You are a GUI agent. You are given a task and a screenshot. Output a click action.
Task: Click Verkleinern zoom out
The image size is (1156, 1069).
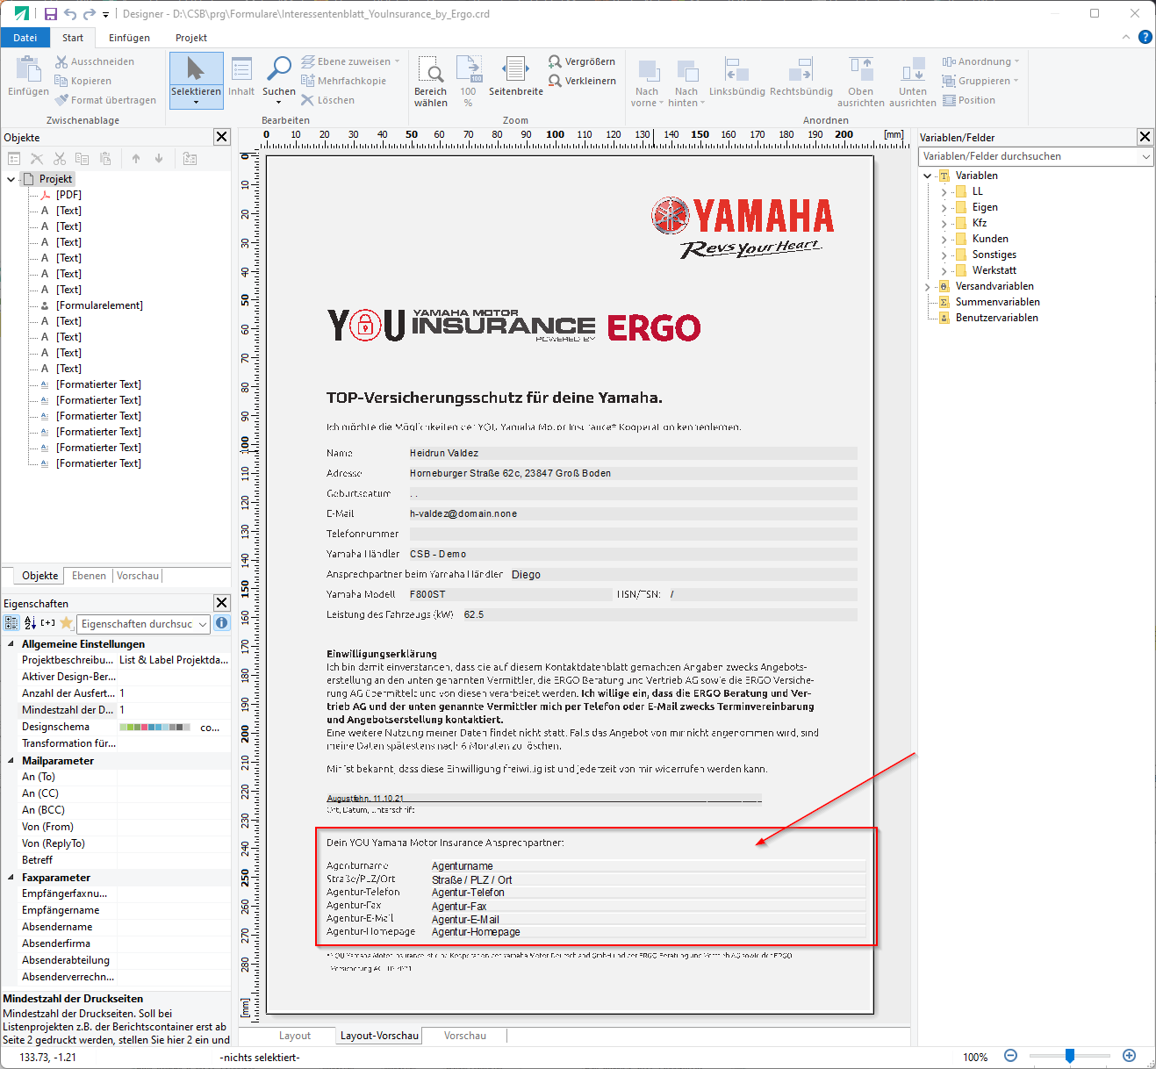coord(581,81)
